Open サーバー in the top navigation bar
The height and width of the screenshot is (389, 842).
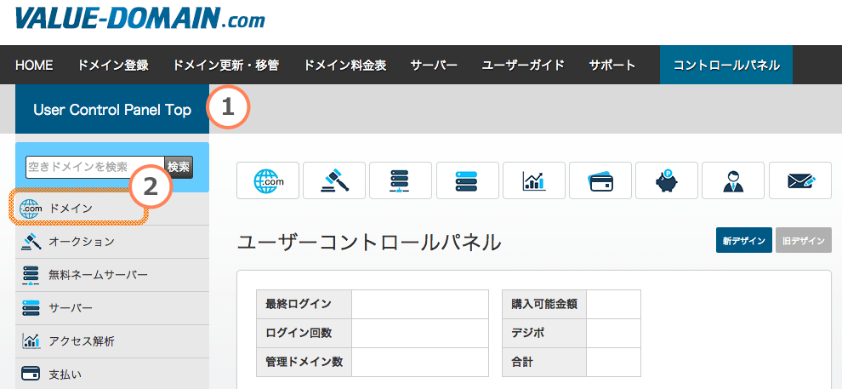point(434,65)
